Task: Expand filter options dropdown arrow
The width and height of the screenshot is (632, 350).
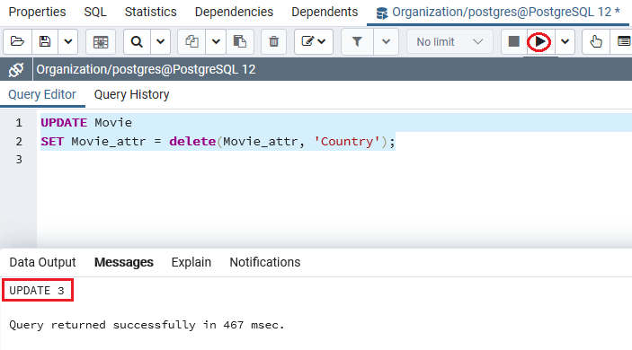Action: coord(386,41)
